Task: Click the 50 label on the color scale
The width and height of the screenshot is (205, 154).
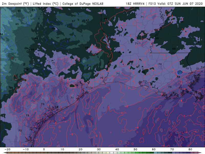Action: (x=136, y=149)
